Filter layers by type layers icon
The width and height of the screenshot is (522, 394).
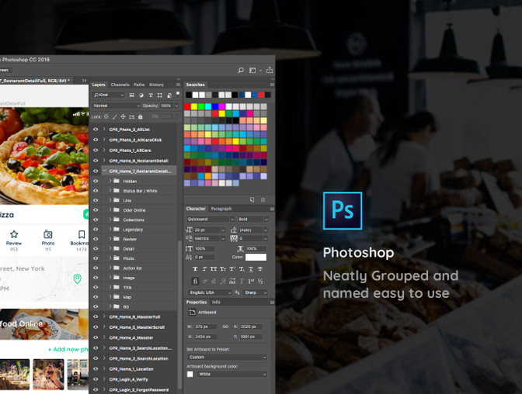coord(151,95)
